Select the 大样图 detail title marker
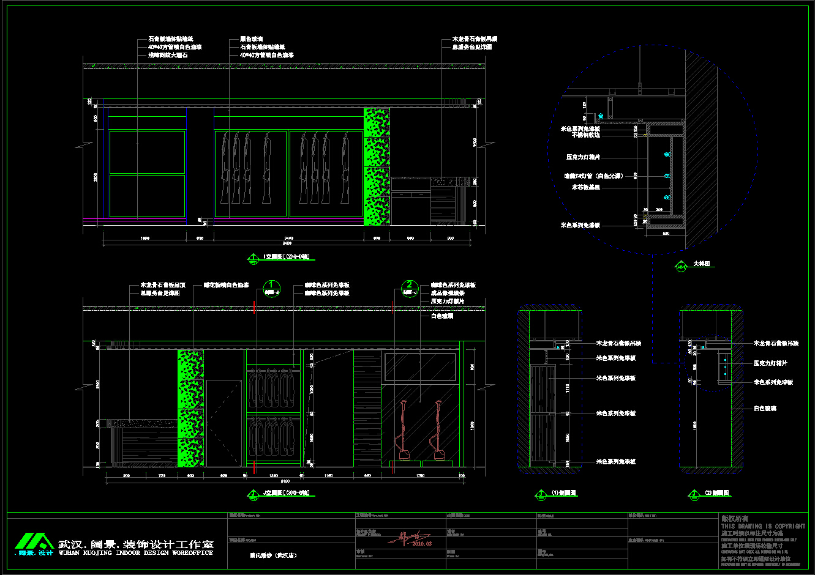 [x=681, y=265]
